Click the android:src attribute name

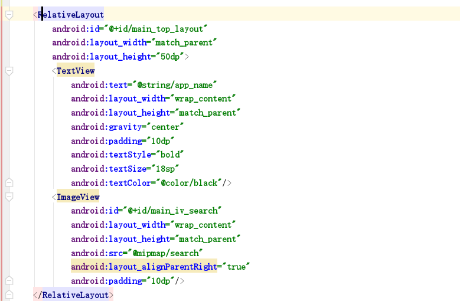[x=97, y=253]
